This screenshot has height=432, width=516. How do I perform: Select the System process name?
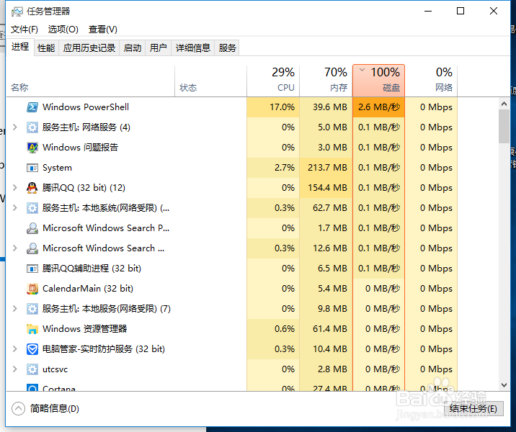[57, 168]
